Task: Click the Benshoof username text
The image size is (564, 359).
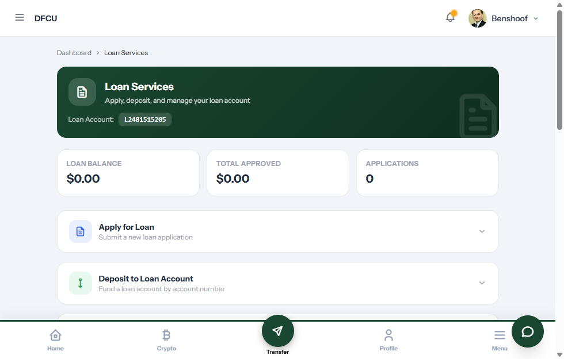Action: pos(509,18)
